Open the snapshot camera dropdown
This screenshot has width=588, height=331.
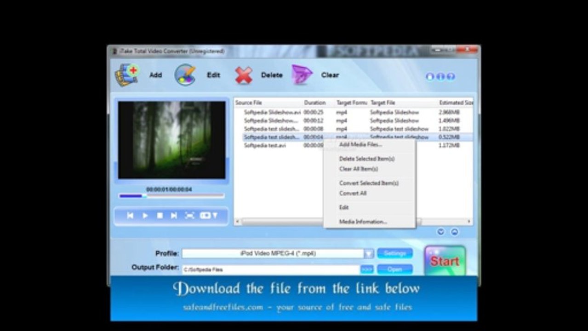pyautogui.click(x=208, y=215)
